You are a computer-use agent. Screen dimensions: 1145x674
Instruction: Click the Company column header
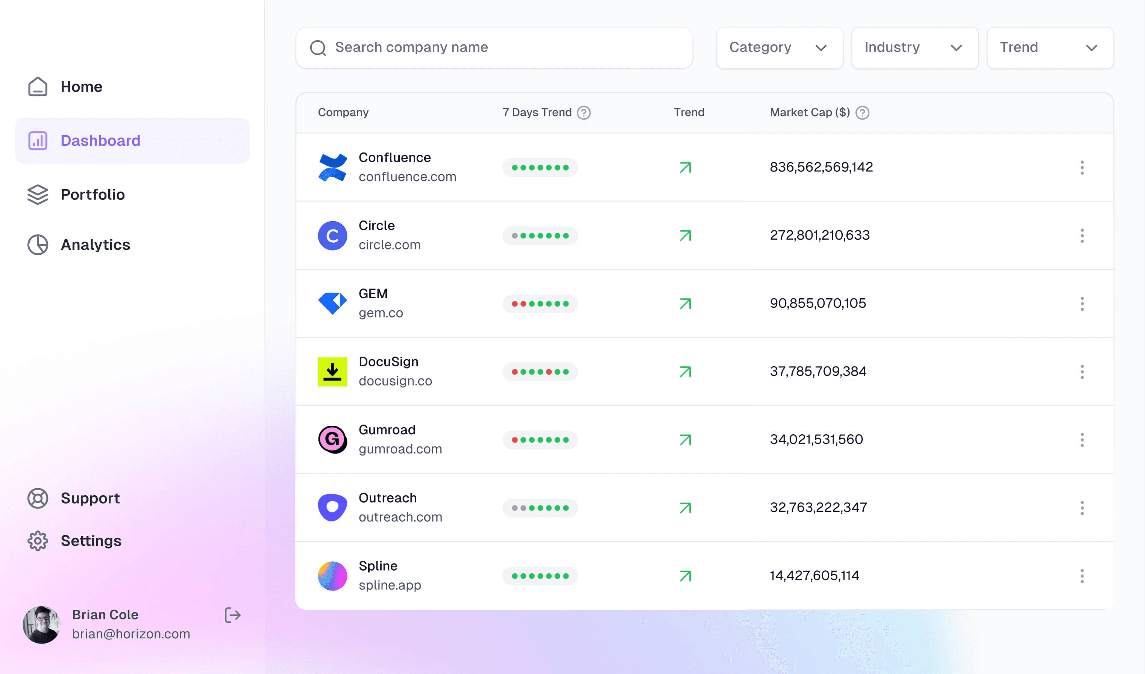[x=343, y=112]
